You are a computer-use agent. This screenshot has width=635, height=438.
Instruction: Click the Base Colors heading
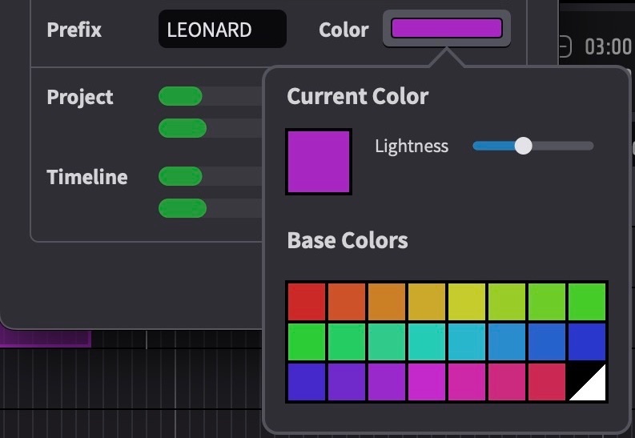[x=347, y=240]
